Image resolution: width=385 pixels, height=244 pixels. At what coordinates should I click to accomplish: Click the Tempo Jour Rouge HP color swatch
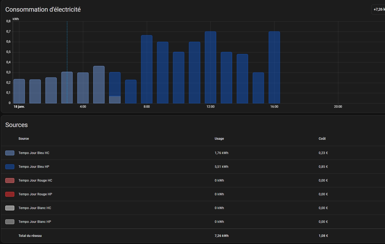click(x=10, y=194)
